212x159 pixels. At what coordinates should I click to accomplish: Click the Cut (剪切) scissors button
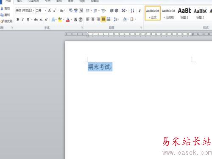click(6, 8)
